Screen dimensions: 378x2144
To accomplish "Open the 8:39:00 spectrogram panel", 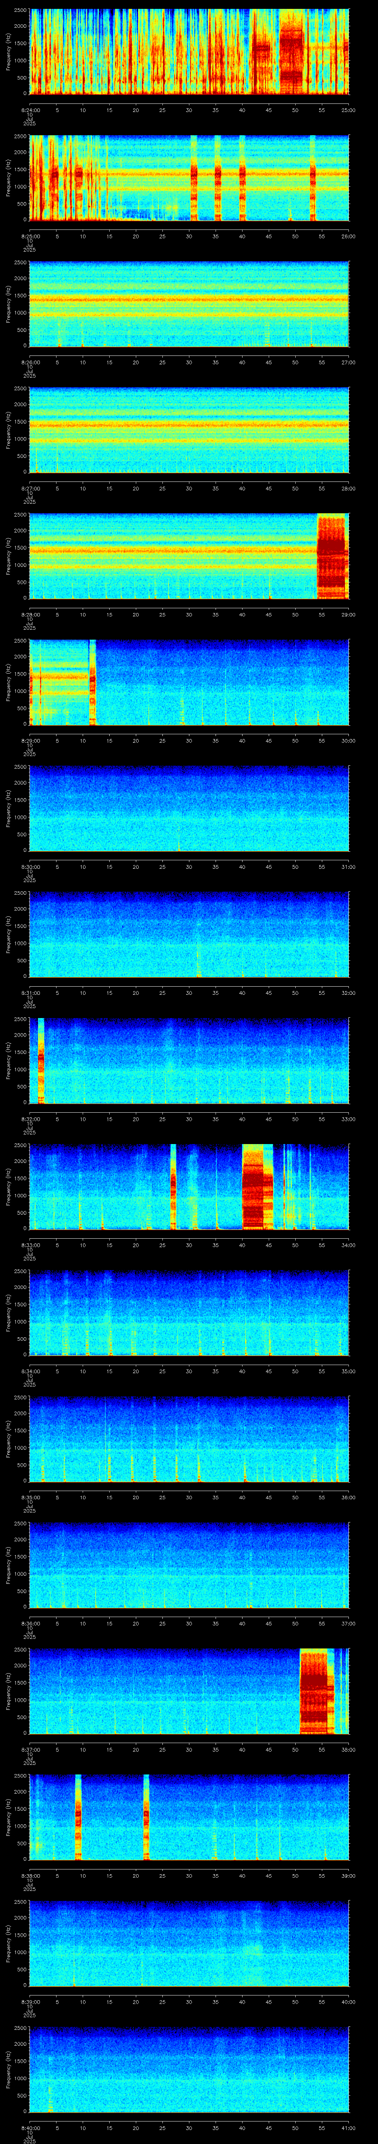I will [x=189, y=1943].
